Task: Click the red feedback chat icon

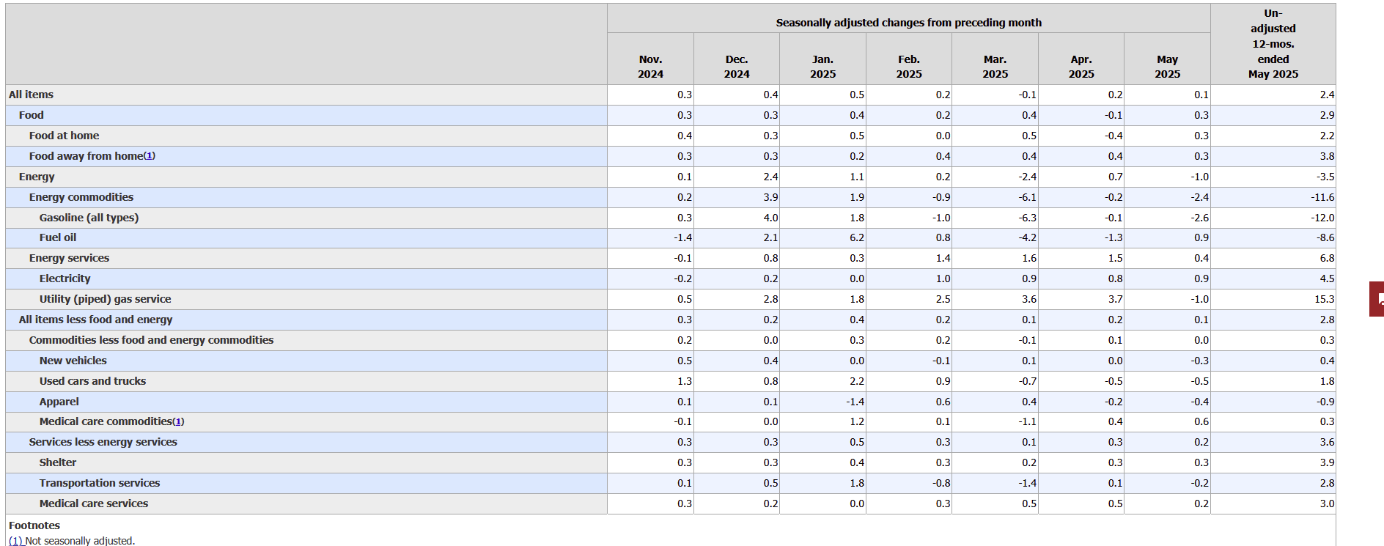Action: [x=1377, y=299]
